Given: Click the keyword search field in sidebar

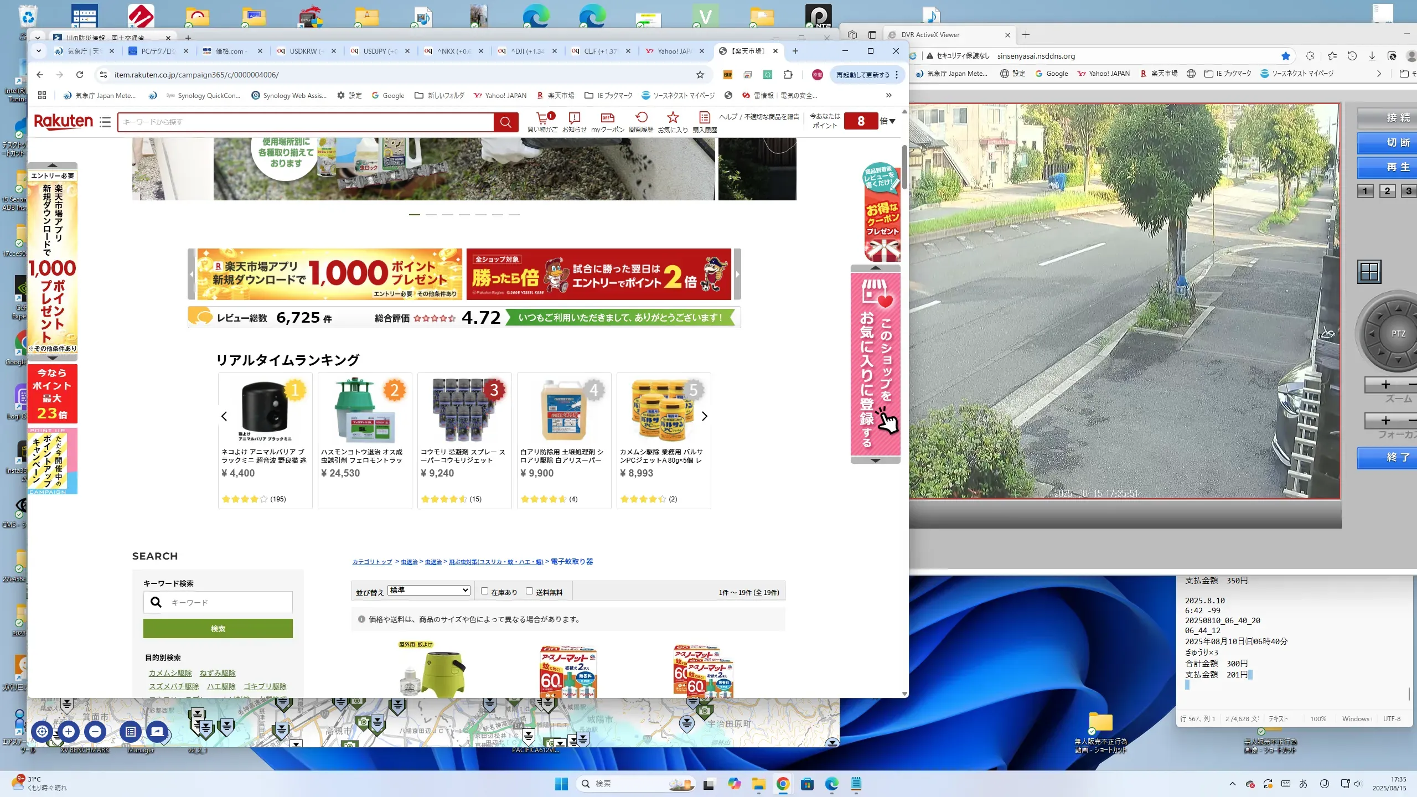Looking at the screenshot, I should pos(227,602).
